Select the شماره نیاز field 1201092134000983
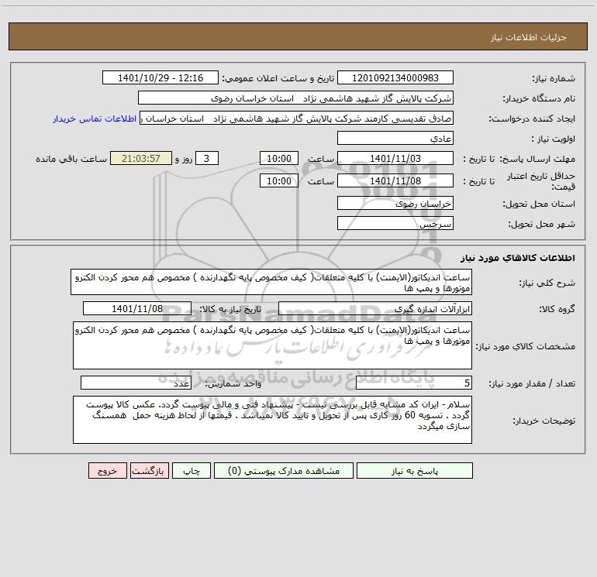The image size is (597, 577). [395, 77]
